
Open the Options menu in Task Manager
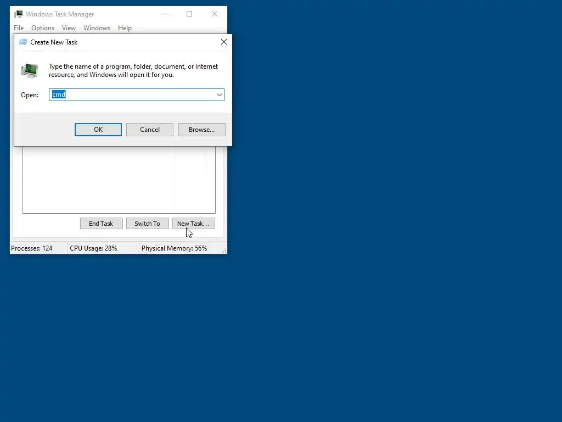tap(43, 28)
